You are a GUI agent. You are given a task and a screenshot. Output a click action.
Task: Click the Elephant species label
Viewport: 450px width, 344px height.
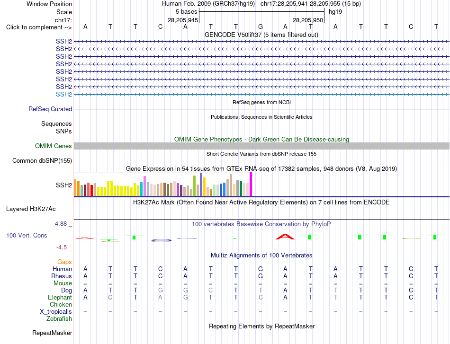pos(60,297)
